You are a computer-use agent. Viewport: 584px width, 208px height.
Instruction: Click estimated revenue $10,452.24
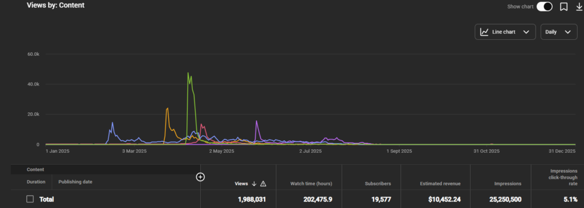pos(445,199)
